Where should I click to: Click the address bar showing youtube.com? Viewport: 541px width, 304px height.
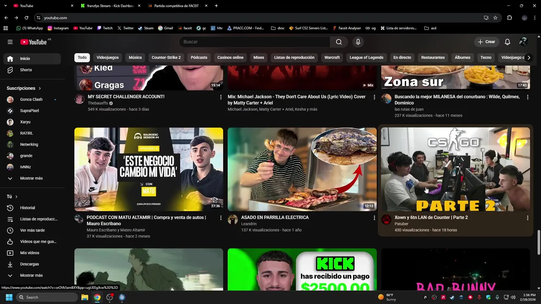point(258,18)
